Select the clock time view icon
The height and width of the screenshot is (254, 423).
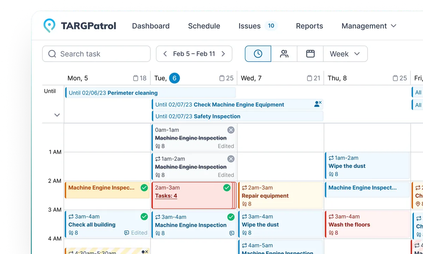pyautogui.click(x=258, y=54)
